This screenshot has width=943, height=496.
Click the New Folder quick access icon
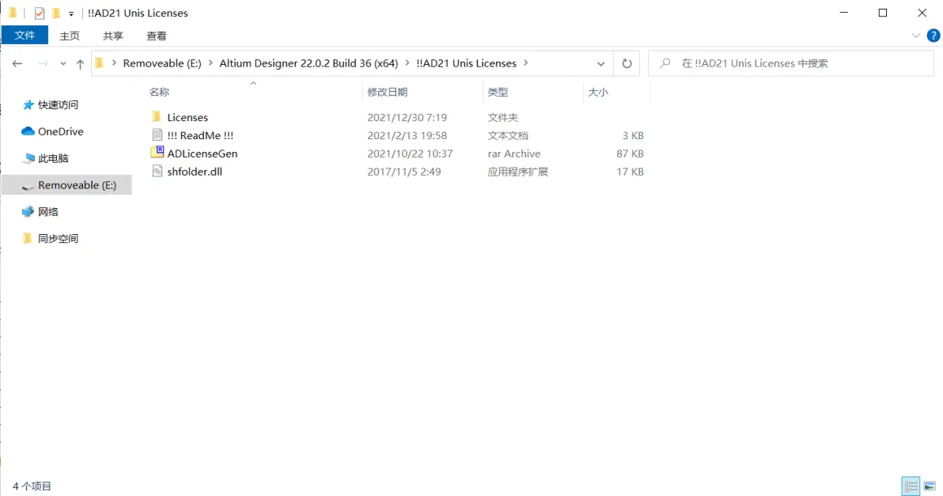(56, 13)
